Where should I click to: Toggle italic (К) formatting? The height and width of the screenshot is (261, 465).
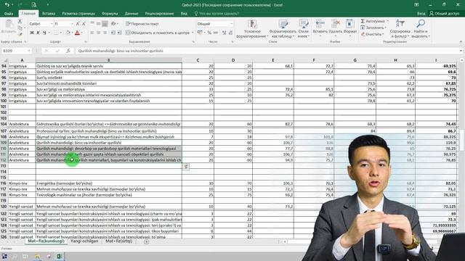(38, 33)
